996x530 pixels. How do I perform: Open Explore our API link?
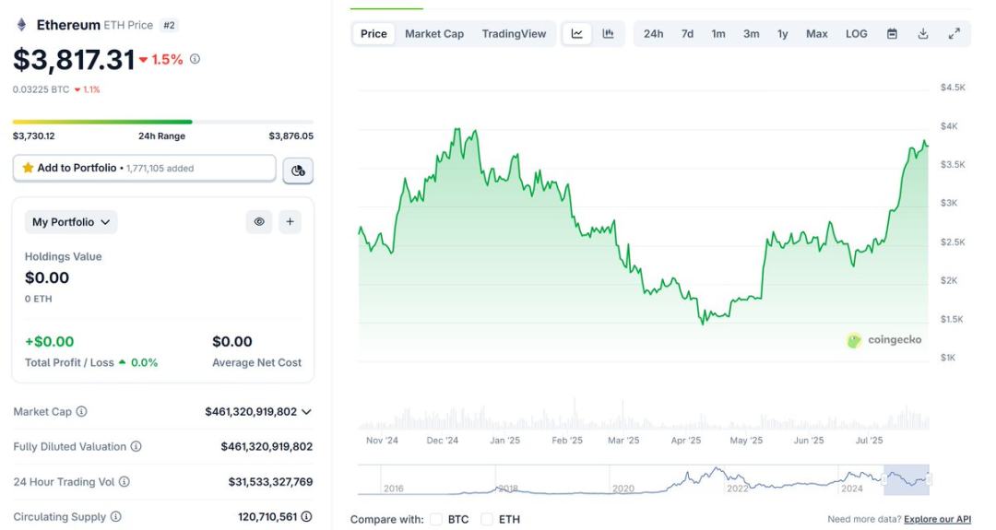(937, 520)
